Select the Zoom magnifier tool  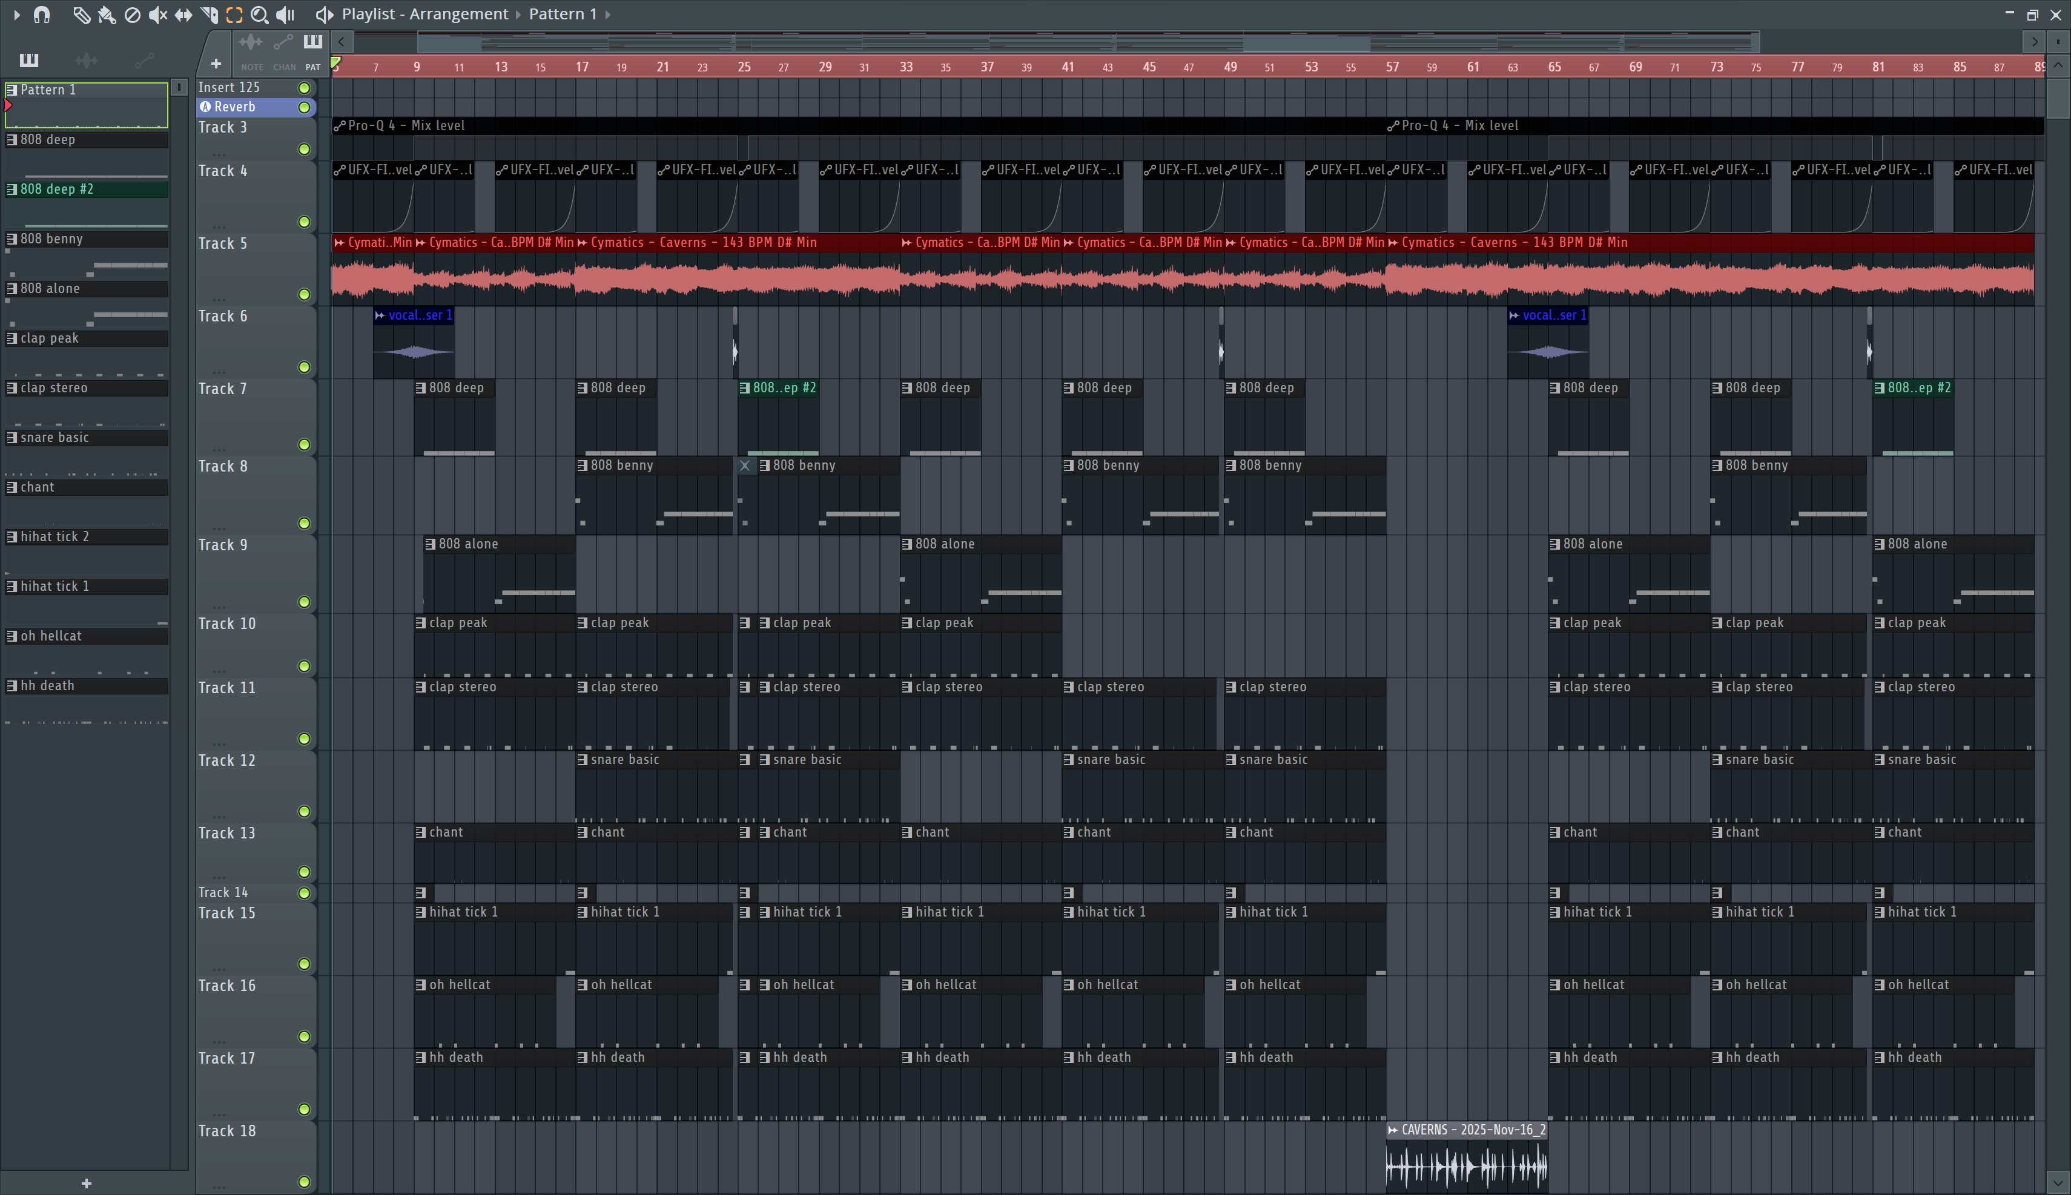(259, 14)
